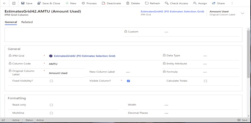251x123 pixels.
Task: Tick the Read-only checkbox
Action: (51, 105)
